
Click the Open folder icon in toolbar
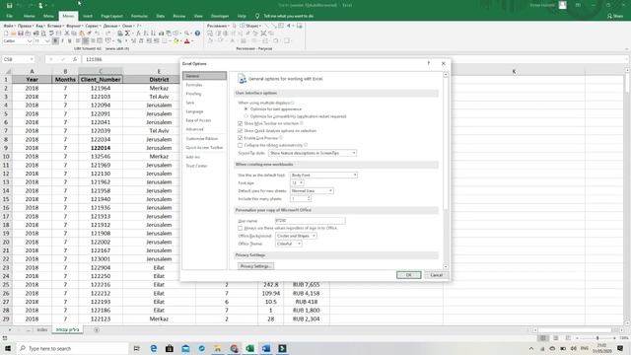tap(13, 34)
